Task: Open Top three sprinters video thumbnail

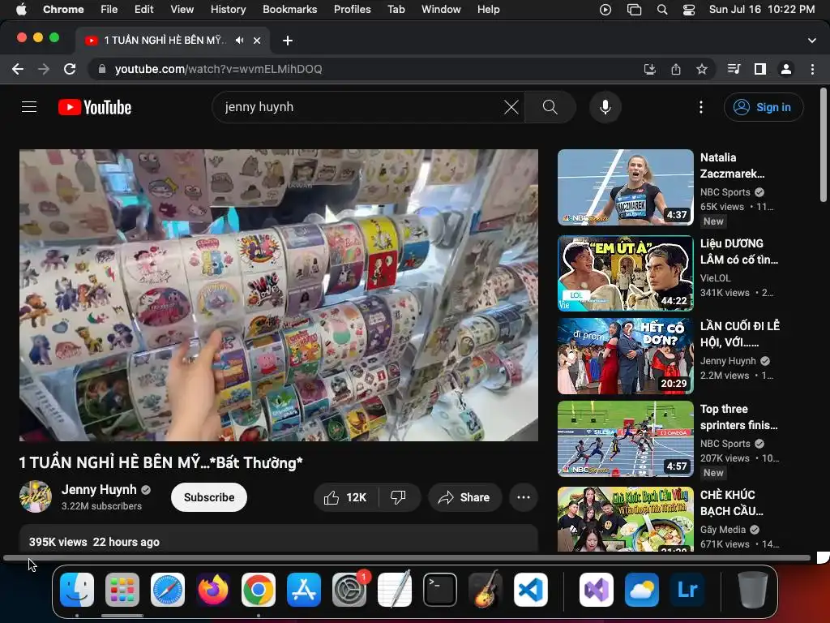Action: point(625,439)
